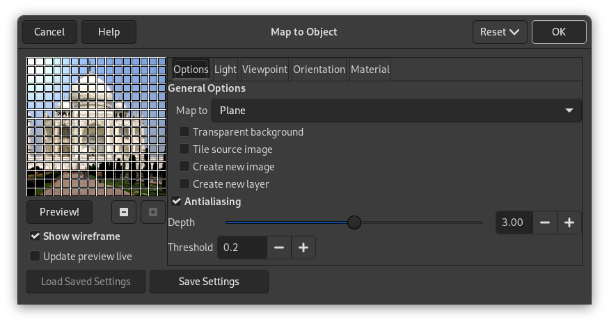609x324 pixels.
Task: Switch to the Light tab
Action: coord(226,70)
